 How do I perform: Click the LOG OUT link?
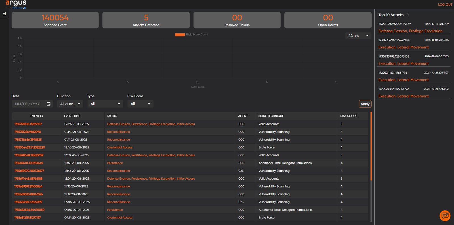tap(445, 5)
